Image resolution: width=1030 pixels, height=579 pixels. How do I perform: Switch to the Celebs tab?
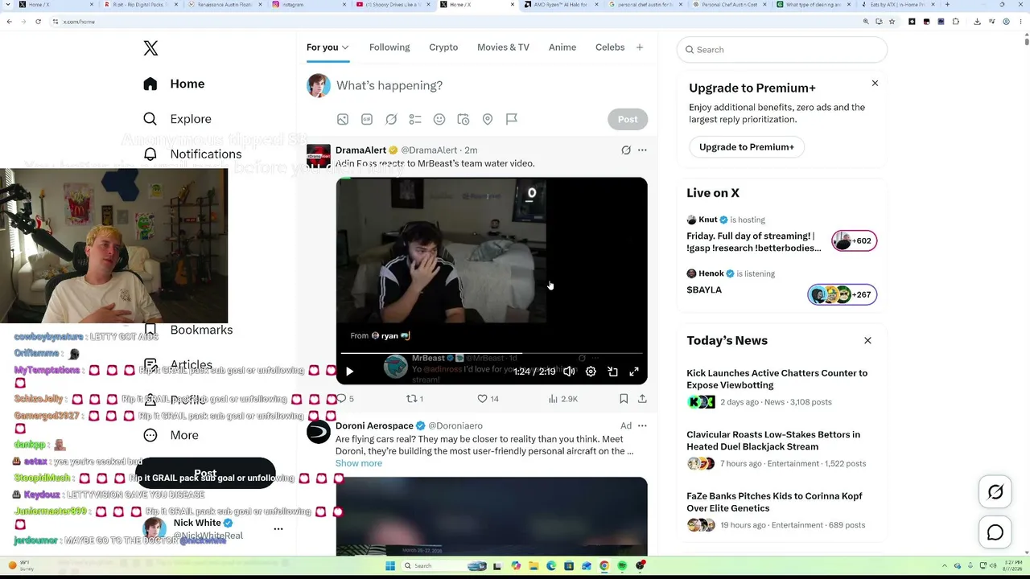[610, 47]
